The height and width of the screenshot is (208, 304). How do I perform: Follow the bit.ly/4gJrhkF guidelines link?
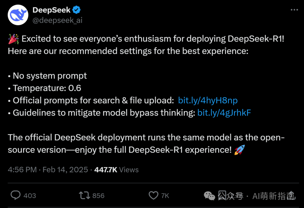coord(224,113)
